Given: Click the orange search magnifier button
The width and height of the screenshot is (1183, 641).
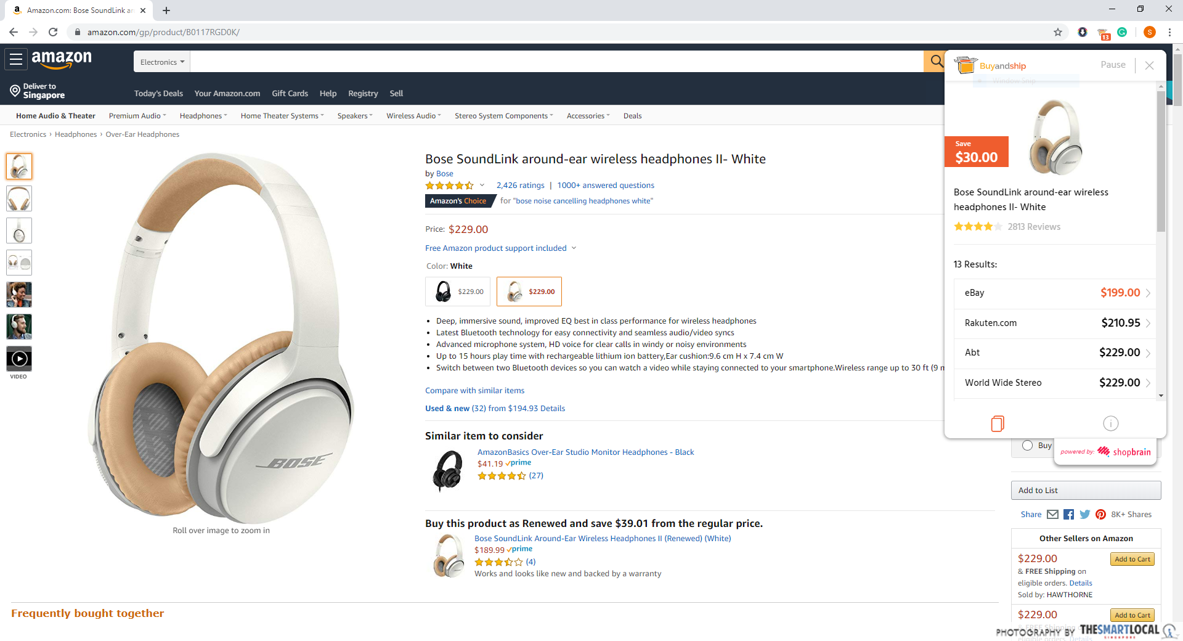Looking at the screenshot, I should (x=936, y=61).
